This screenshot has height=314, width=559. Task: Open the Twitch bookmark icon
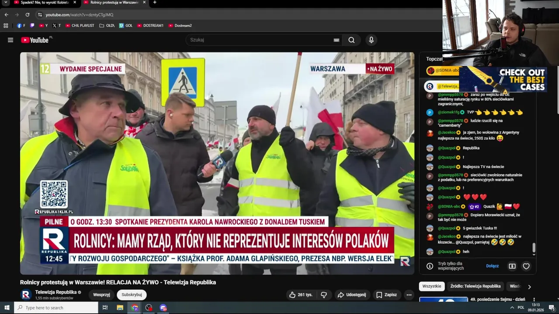pos(32,26)
